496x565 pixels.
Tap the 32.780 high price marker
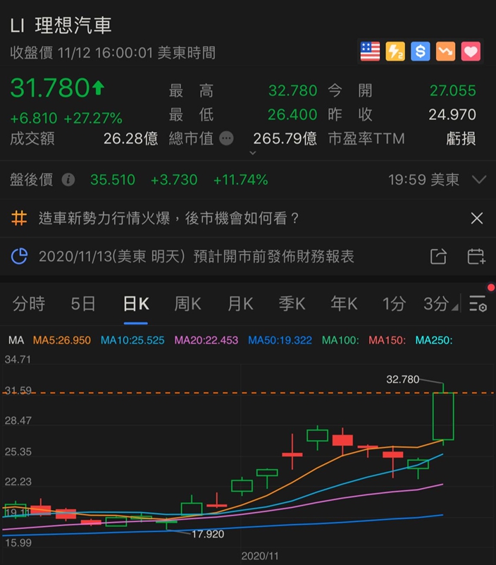pos(403,379)
